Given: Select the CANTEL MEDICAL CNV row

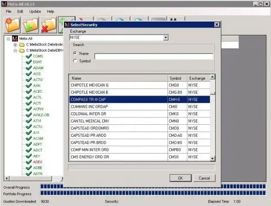Looking at the screenshot, I should tap(140, 121).
